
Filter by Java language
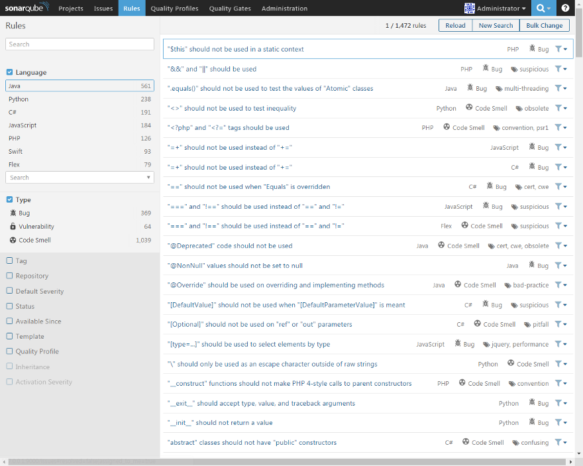(79, 86)
